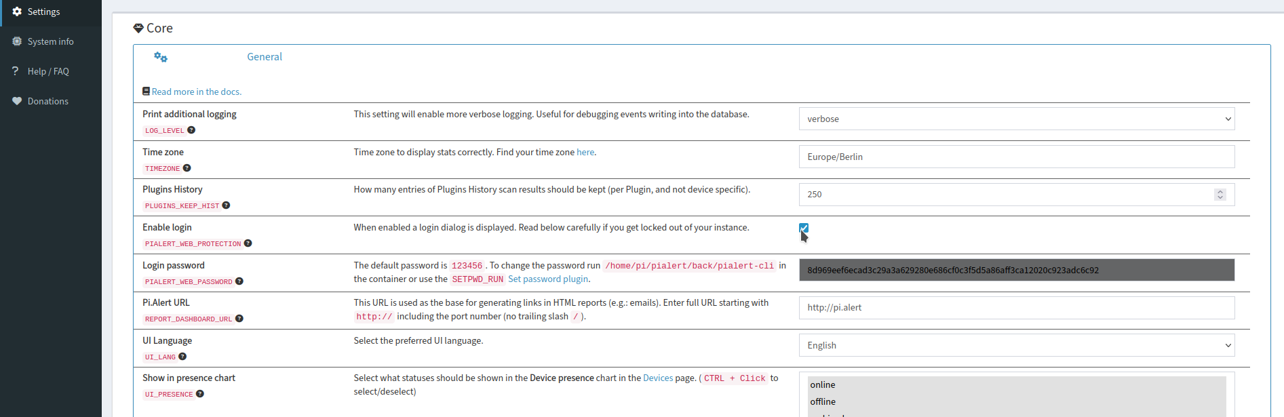Screen dimensions: 1284x417
Task: Click the question icon next to PLUGINS_KEEP_HIST
Action: (x=227, y=205)
